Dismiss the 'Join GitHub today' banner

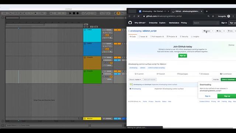coord(231,45)
